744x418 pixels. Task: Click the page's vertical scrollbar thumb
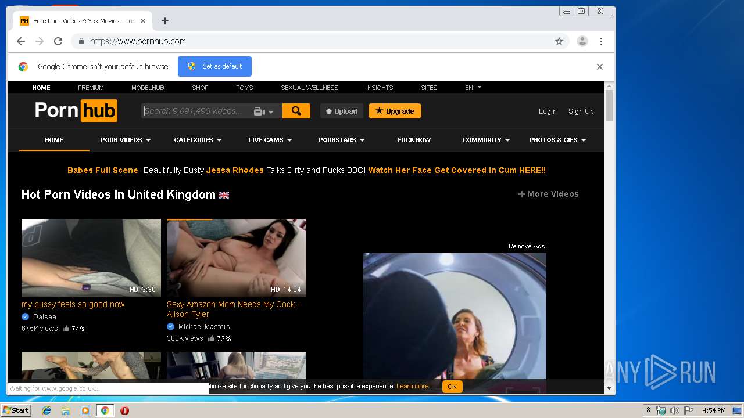tap(609, 105)
